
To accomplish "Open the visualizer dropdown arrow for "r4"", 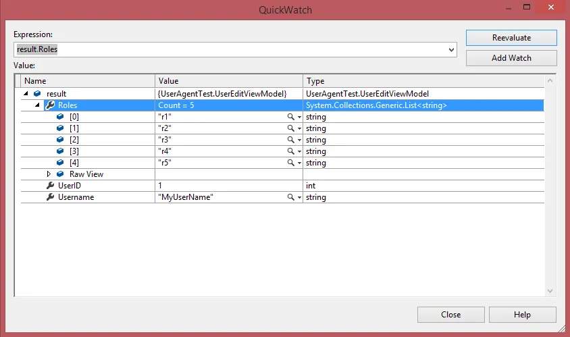I will [299, 151].
